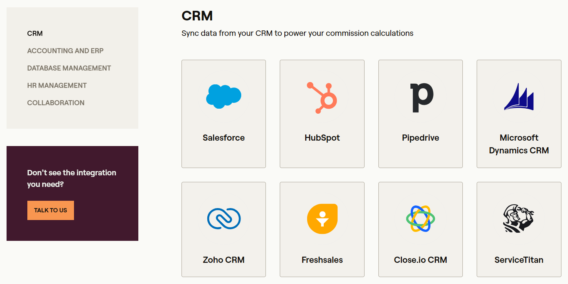The width and height of the screenshot is (568, 284).
Task: Click the ServiceTitan helmet logo
Action: (x=519, y=218)
